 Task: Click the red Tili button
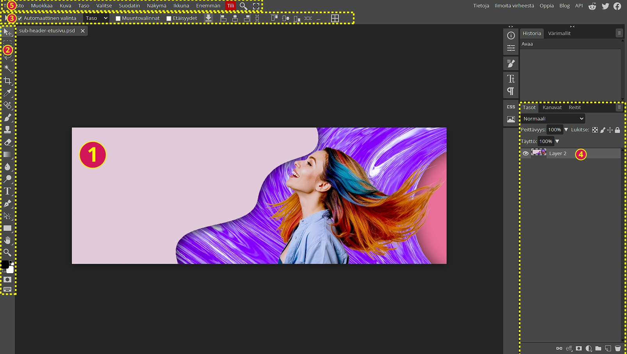click(230, 6)
